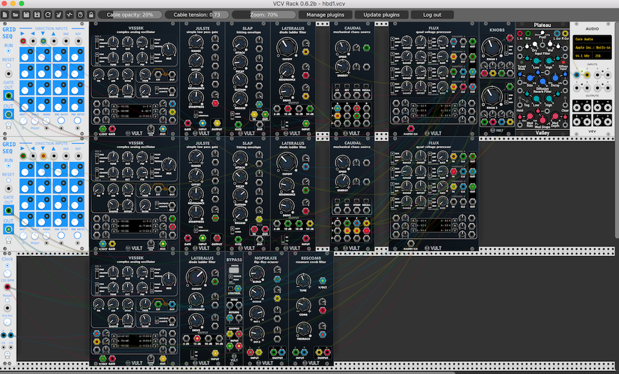Image resolution: width=619 pixels, height=374 pixels.
Task: Click the V/OCT jack on Rescomb
Action: (323, 280)
